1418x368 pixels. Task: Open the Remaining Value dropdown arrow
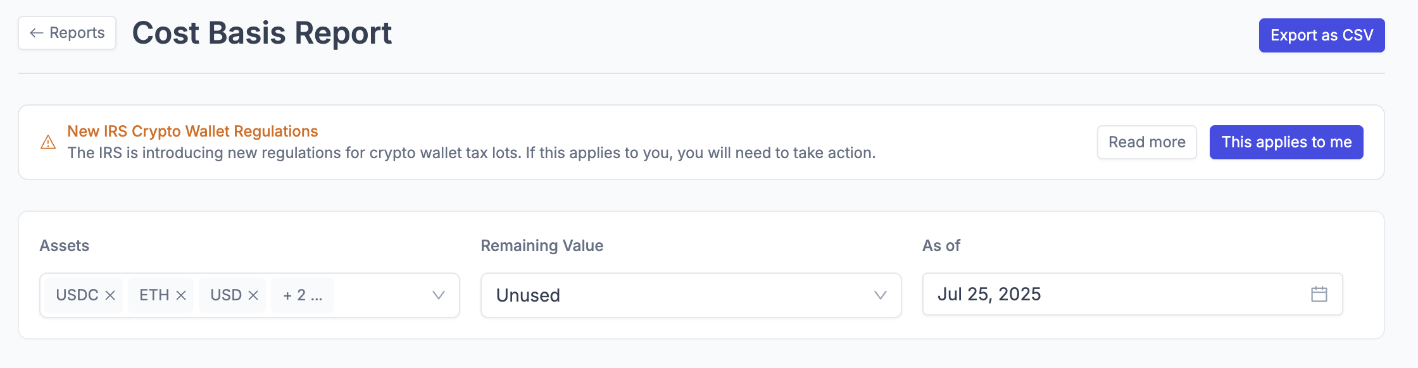coord(880,295)
